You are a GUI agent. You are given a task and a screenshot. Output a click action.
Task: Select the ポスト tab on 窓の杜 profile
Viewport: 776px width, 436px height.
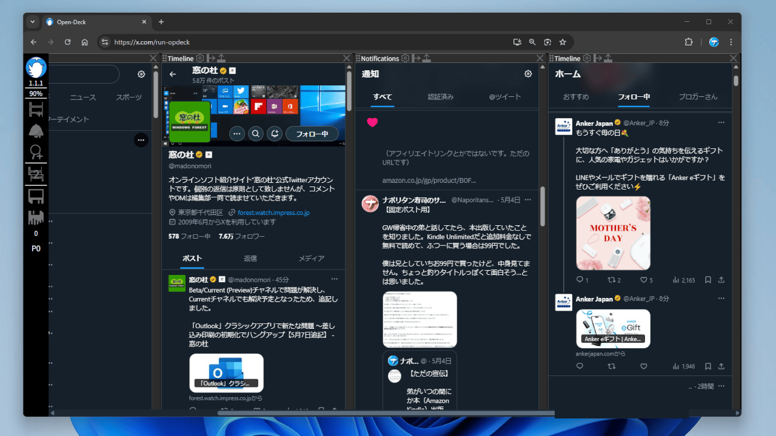pos(192,258)
